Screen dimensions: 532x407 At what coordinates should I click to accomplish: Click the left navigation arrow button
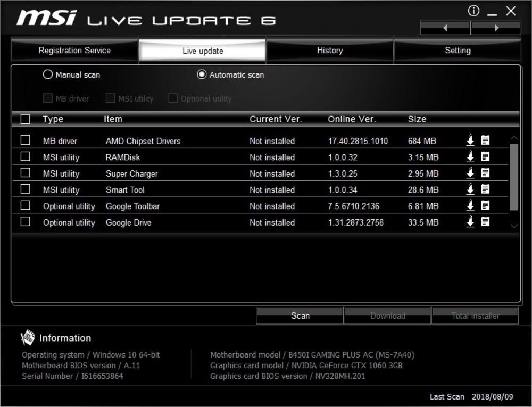point(445,28)
